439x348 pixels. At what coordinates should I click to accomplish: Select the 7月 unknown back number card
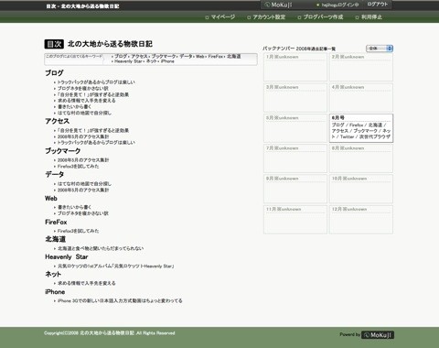coord(295,158)
